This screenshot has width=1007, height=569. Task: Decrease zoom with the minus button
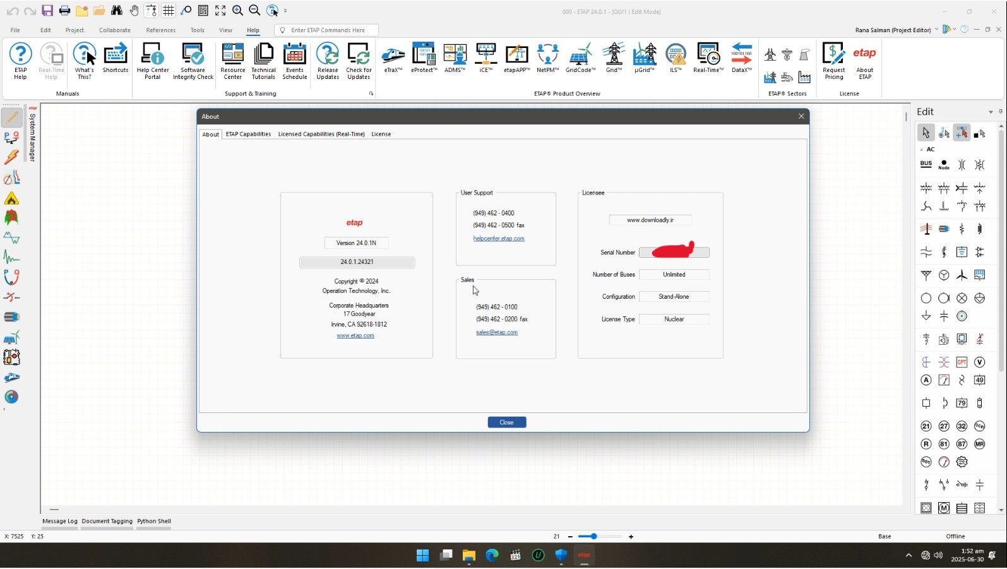570,537
